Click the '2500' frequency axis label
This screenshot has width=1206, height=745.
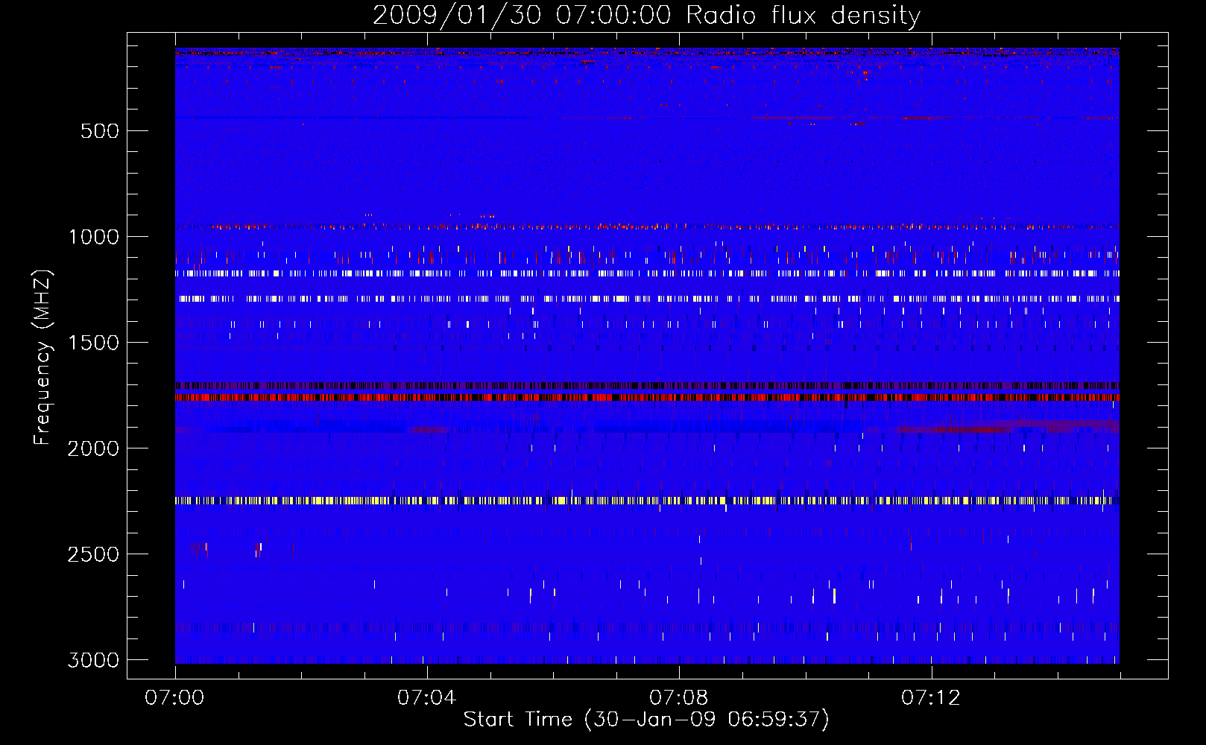point(93,554)
